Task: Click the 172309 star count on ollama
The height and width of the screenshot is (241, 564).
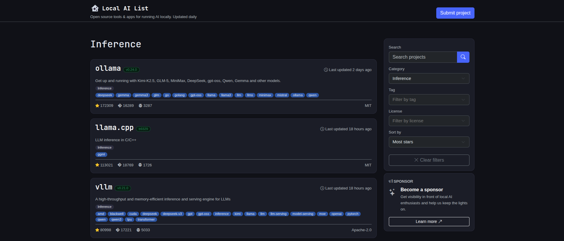Action: (107, 106)
